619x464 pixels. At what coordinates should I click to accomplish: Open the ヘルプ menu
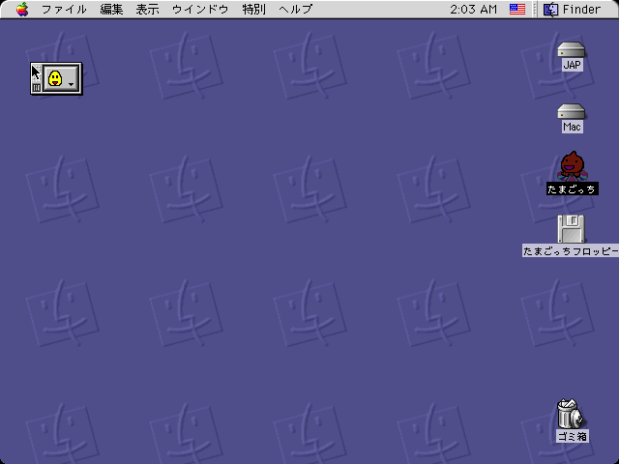coord(295,9)
